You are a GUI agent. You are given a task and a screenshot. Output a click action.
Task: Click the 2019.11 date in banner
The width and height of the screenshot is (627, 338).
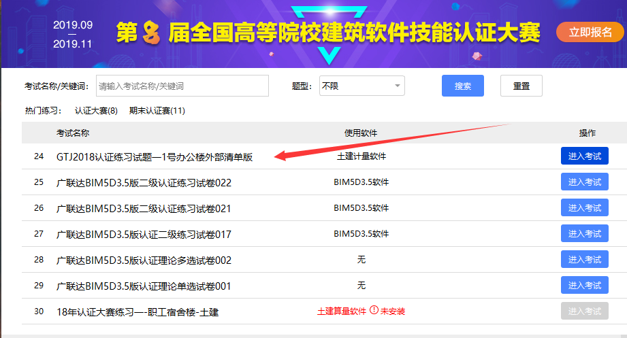72,44
